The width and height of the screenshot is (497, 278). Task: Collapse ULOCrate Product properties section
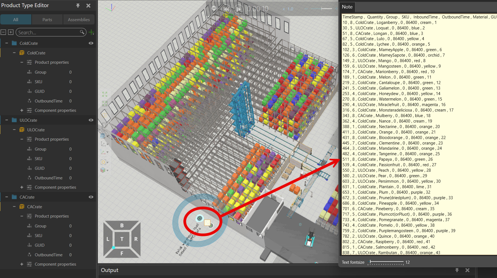pos(22,139)
